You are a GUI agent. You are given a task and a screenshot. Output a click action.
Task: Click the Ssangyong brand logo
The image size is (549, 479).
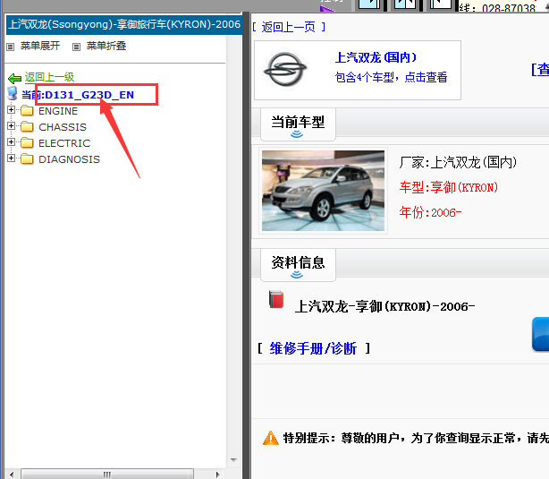coord(285,70)
